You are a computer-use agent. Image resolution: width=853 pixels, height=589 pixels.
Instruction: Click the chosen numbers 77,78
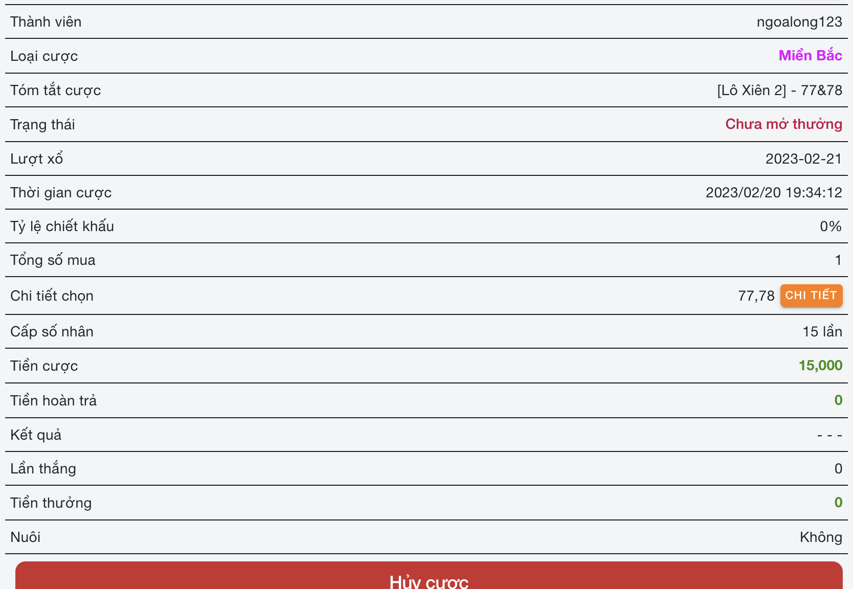[756, 296]
